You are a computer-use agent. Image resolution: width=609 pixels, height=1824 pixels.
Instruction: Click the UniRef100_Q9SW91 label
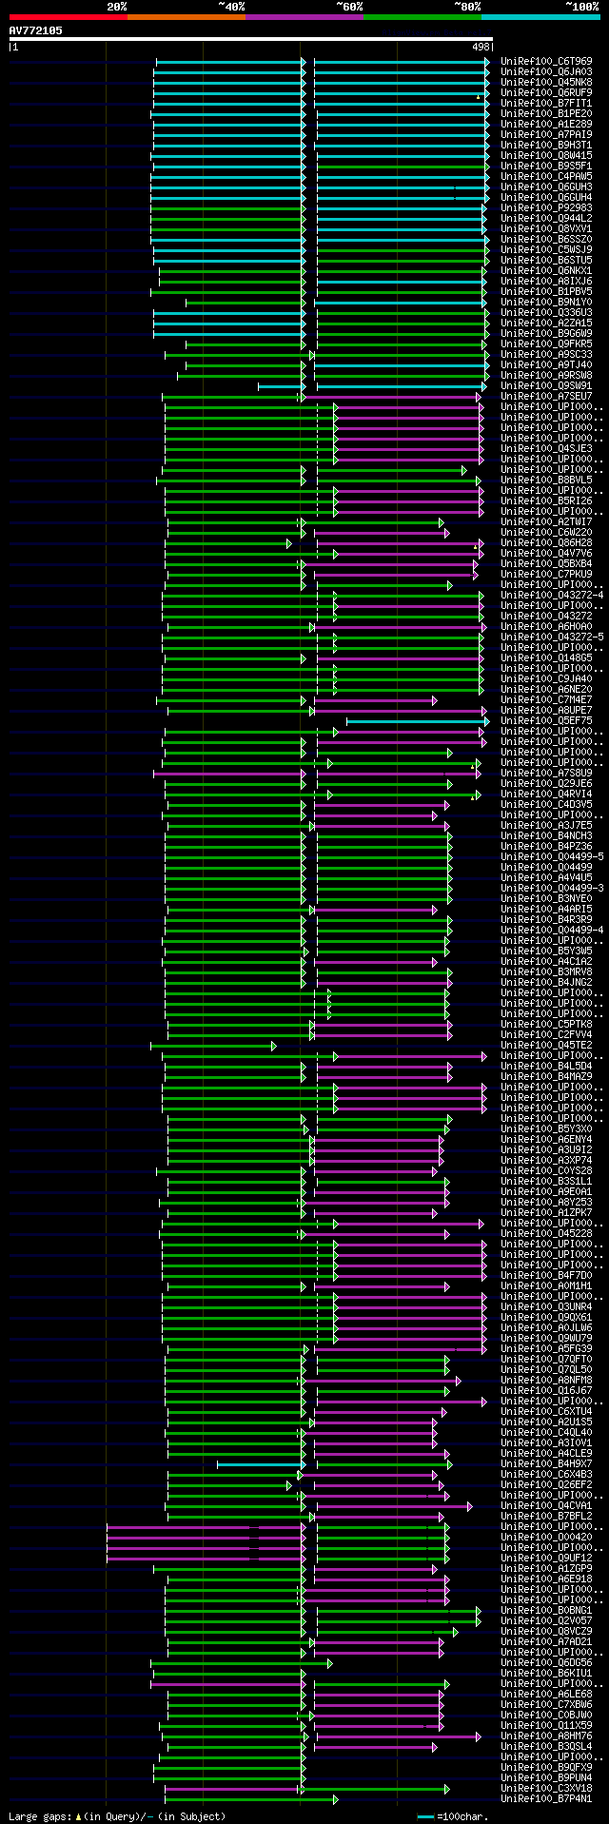(546, 385)
